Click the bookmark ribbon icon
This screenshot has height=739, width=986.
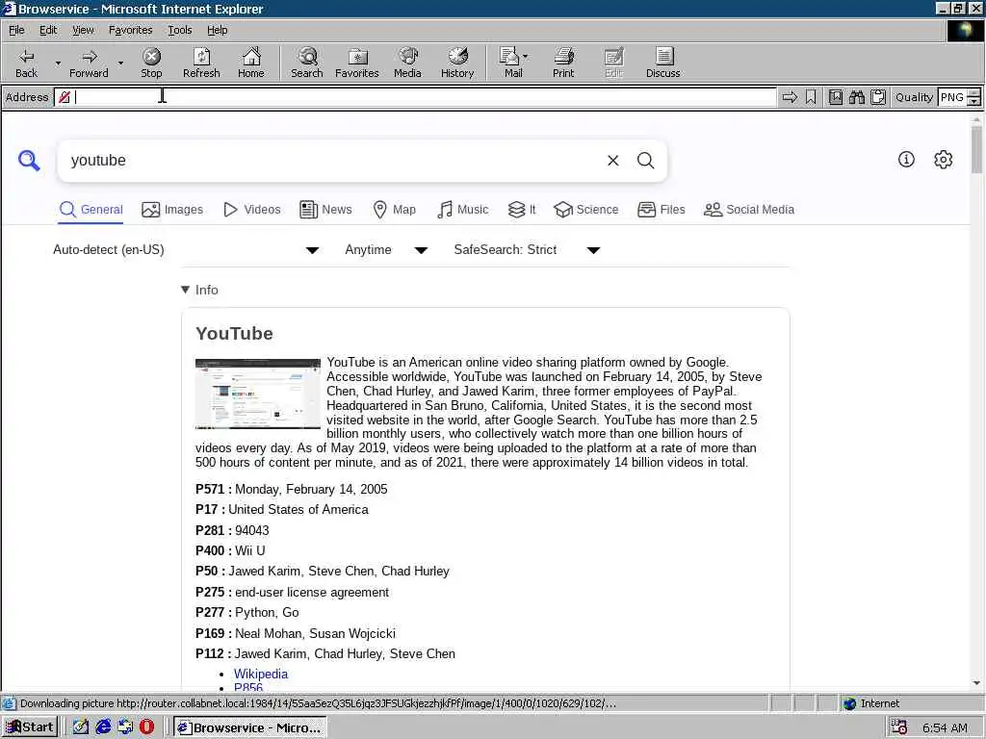click(x=811, y=97)
